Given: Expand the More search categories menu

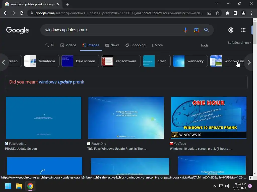Looking at the screenshot, I should [157, 45].
